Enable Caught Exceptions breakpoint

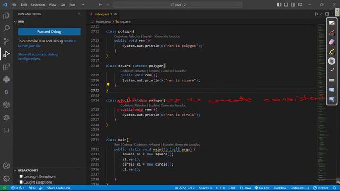[21, 182]
